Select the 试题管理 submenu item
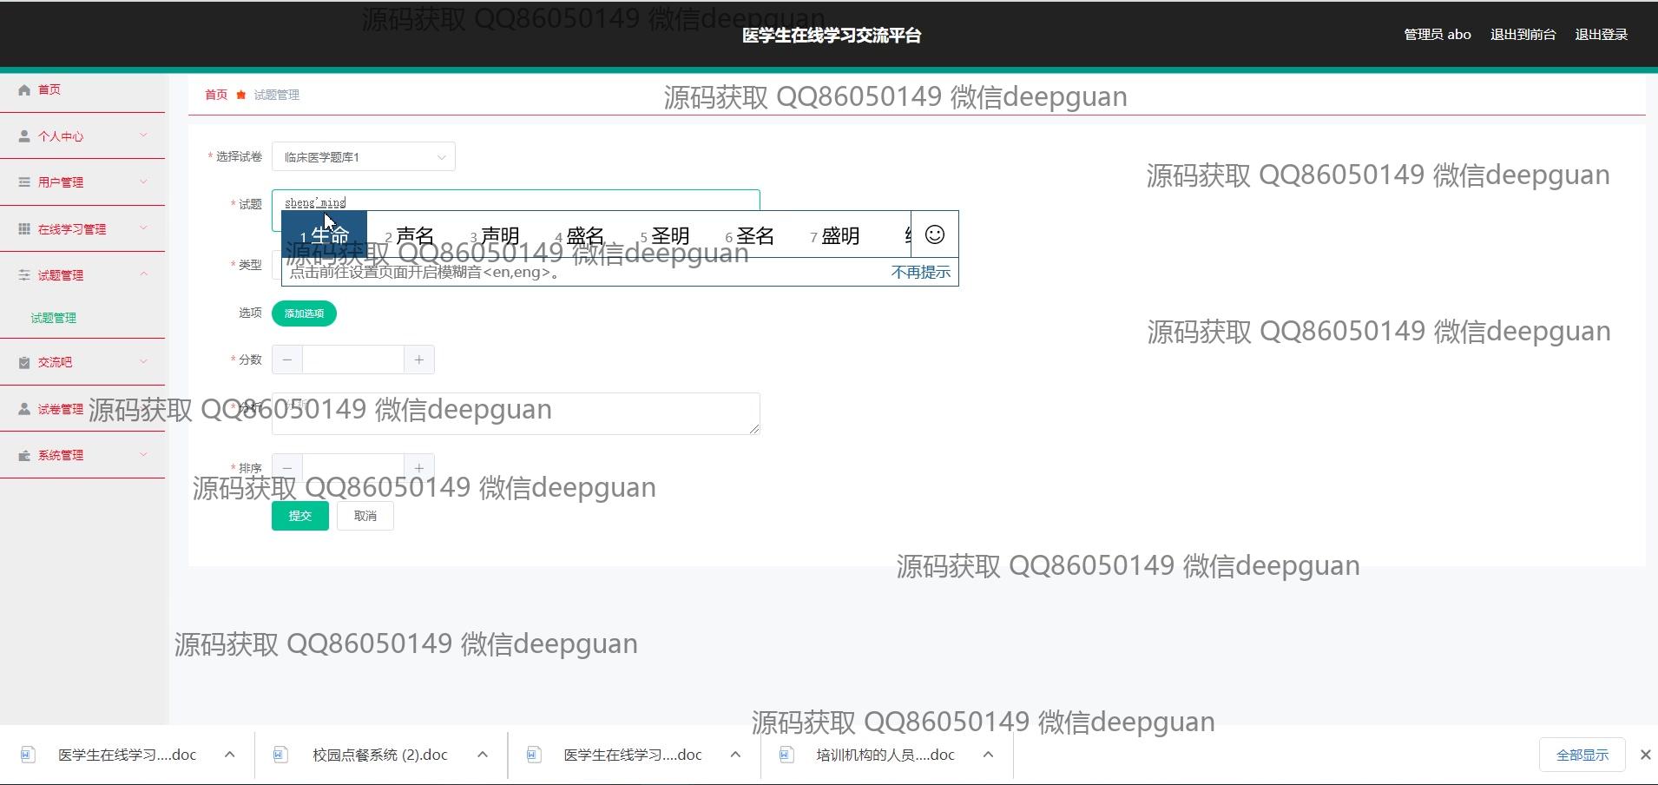The width and height of the screenshot is (1658, 785). (54, 318)
